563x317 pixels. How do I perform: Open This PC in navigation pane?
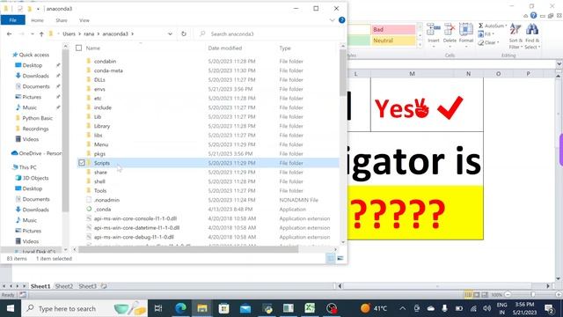[x=27, y=167]
